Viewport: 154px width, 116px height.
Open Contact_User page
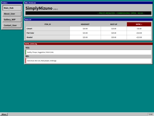[x=12, y=25]
